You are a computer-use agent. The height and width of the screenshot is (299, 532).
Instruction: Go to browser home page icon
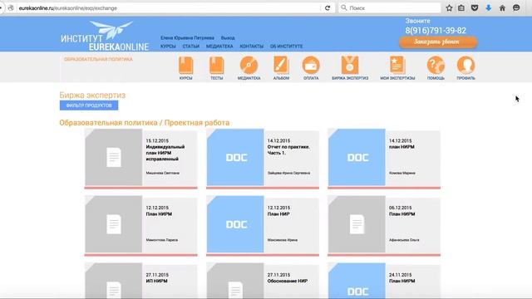pos(502,7)
